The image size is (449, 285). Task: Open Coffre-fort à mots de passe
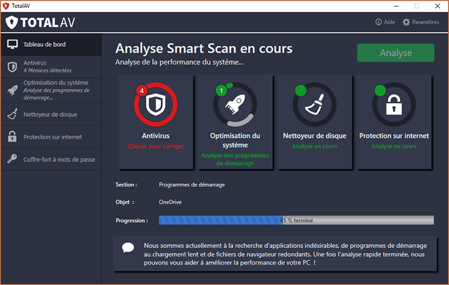point(51,159)
